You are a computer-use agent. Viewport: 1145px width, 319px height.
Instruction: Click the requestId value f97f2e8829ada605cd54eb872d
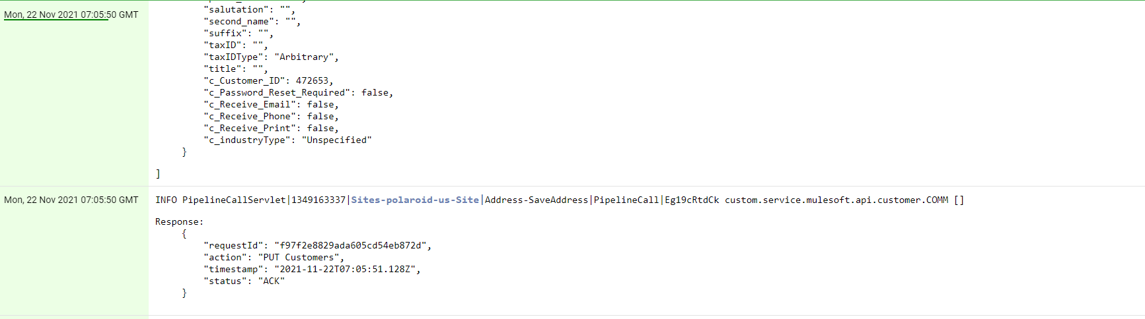click(350, 245)
